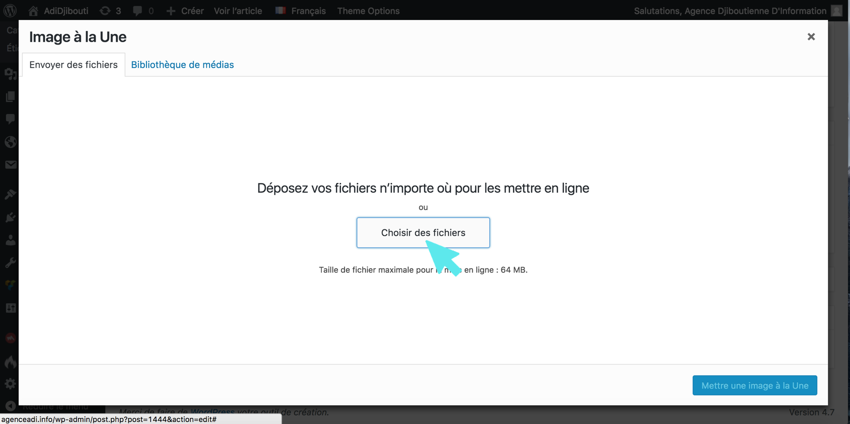850x424 pixels.
Task: Open Pages icon in sidebar
Action: point(10,97)
